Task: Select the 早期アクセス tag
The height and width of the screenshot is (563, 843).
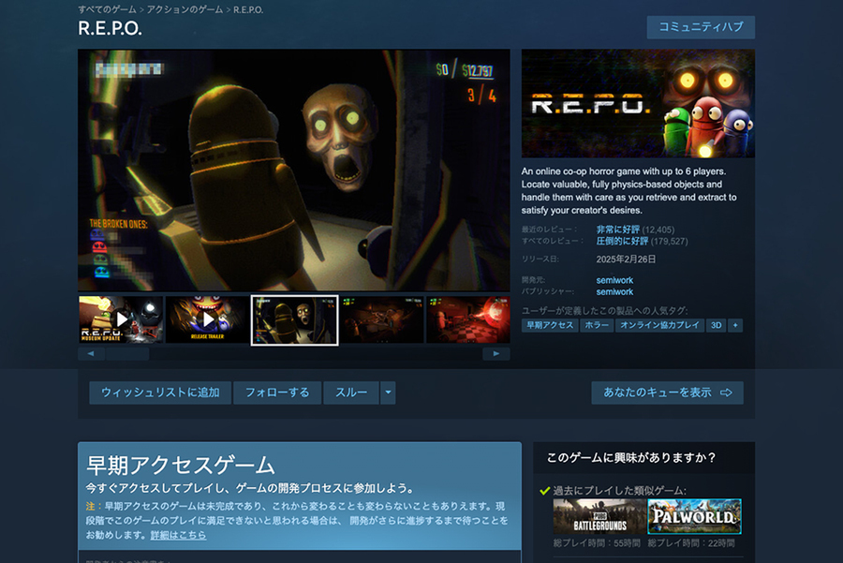Action: pos(550,325)
